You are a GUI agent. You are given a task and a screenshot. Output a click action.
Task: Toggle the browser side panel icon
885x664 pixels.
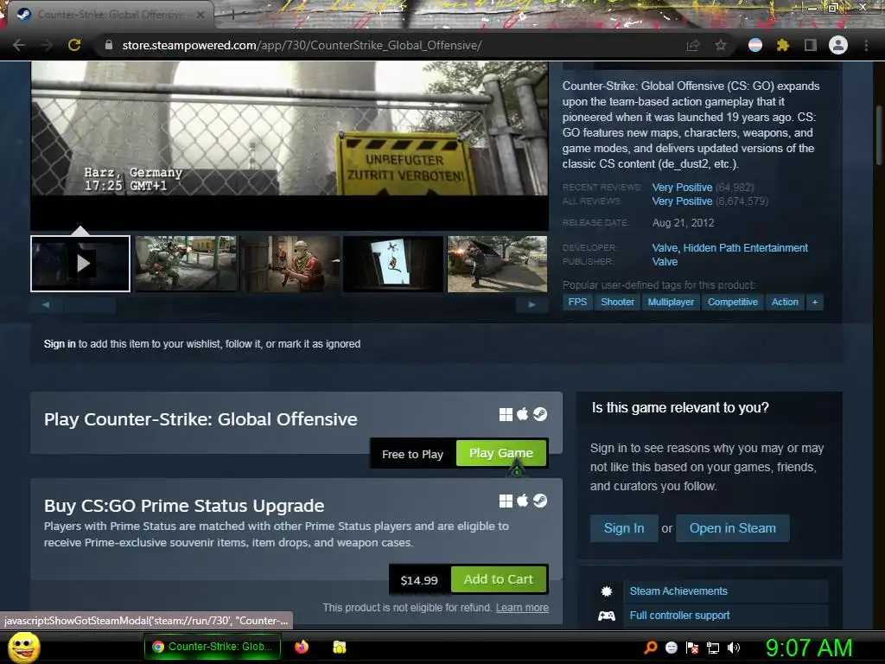810,45
